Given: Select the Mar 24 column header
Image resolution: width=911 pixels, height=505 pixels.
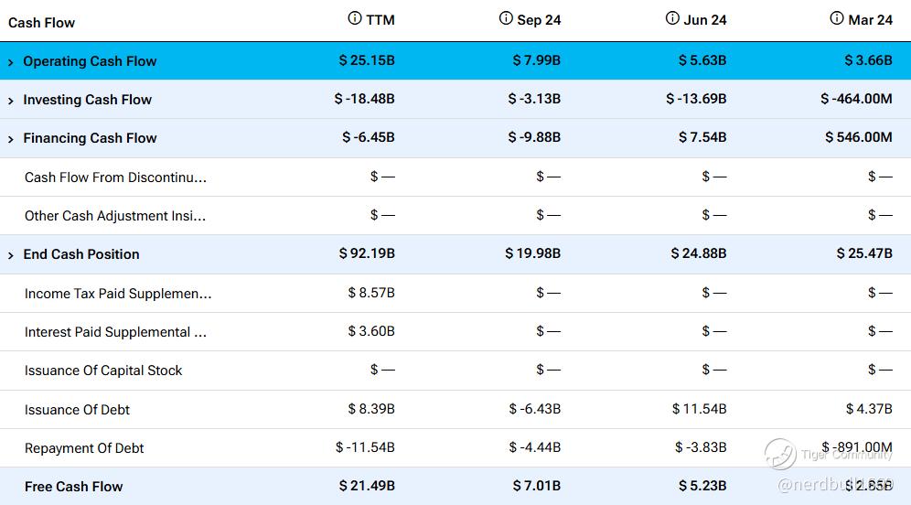Looking at the screenshot, I should pyautogui.click(x=870, y=20).
